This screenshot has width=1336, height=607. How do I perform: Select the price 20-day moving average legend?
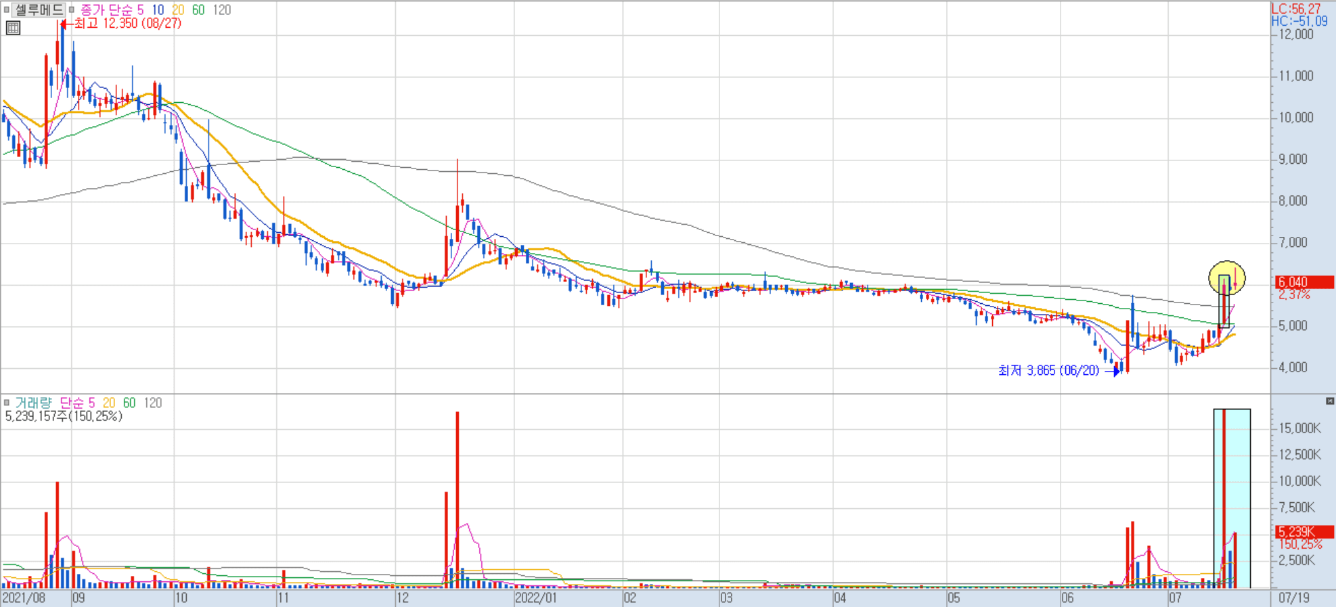[x=178, y=10]
